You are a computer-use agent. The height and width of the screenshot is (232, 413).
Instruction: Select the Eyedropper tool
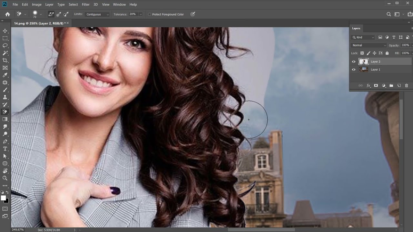(5, 75)
